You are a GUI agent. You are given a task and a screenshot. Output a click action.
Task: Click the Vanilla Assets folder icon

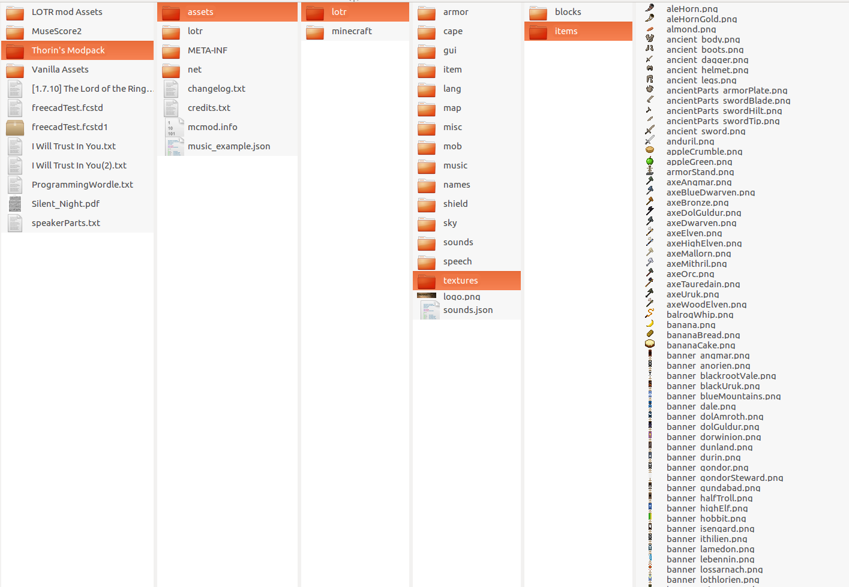pos(15,70)
